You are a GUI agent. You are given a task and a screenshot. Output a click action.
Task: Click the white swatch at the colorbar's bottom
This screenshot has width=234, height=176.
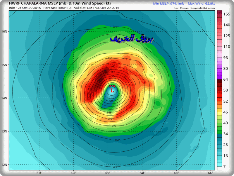[x=220, y=168]
